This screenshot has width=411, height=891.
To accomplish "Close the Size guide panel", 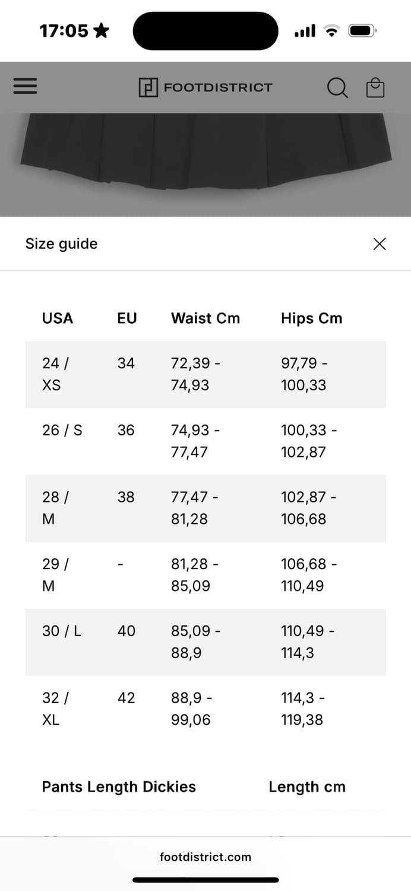I will click(x=379, y=244).
